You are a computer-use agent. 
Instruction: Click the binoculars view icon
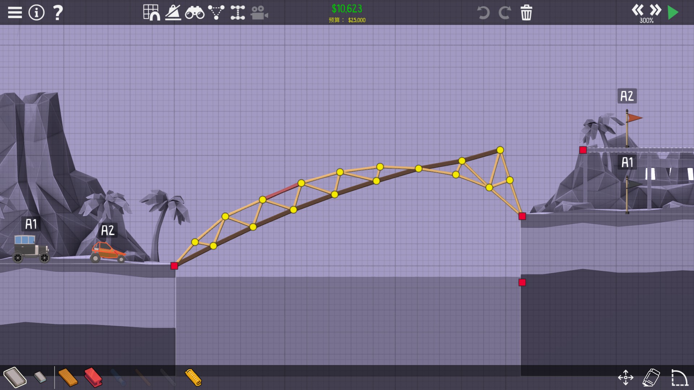coord(194,13)
